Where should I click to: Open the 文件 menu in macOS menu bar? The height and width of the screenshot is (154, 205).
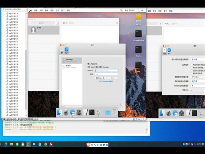click(41, 11)
